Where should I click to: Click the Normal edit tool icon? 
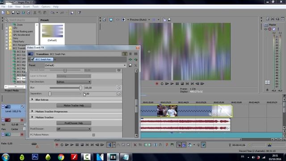[110, 145]
